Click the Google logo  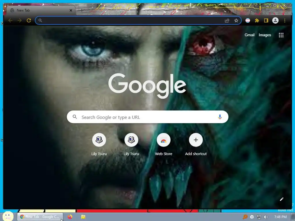(147, 86)
